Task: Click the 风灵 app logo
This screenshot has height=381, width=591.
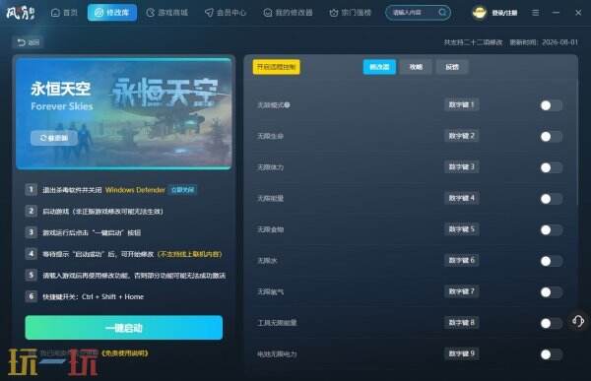Action: coord(21,13)
